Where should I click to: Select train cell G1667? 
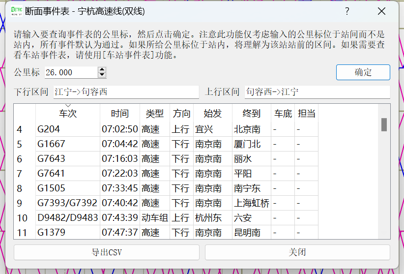pyautogui.click(x=68, y=144)
